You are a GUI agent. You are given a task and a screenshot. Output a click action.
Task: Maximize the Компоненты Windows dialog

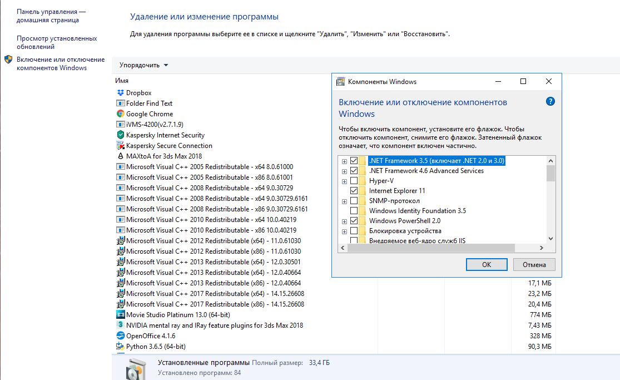523,81
